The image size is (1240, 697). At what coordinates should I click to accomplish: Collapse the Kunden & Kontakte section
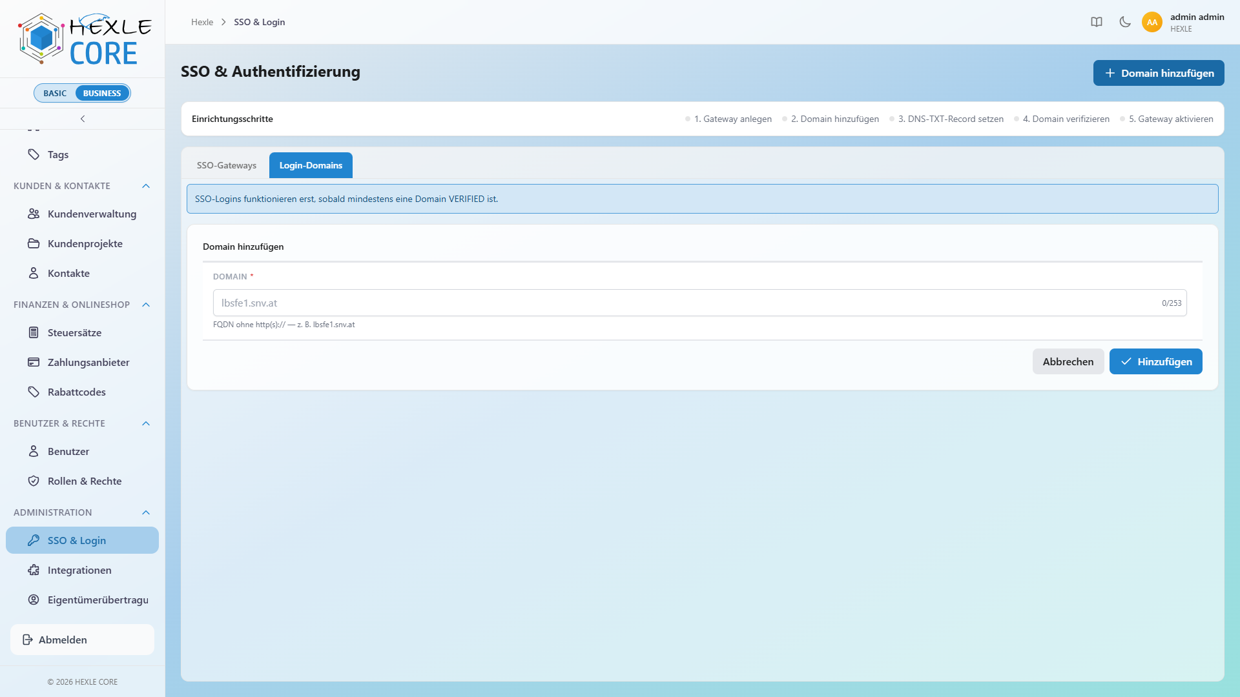pos(146,186)
